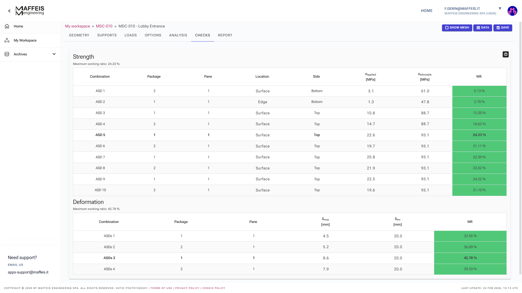Screen dimensions: 522x293
Task: Click the user avatar icon
Action: point(512,11)
